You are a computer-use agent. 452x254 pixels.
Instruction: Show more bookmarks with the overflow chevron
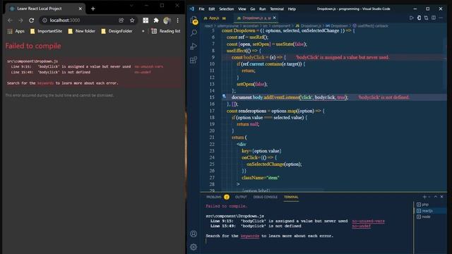tap(143, 31)
